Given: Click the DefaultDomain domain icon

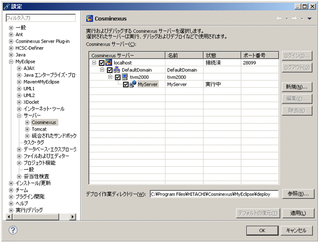Looking at the screenshot, I should click(117, 70).
